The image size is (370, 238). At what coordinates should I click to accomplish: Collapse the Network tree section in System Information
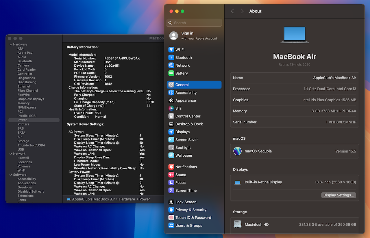[11, 154]
